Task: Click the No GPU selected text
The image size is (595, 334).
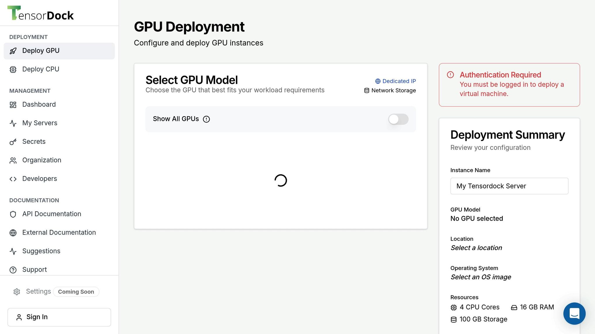Action: pos(477,219)
